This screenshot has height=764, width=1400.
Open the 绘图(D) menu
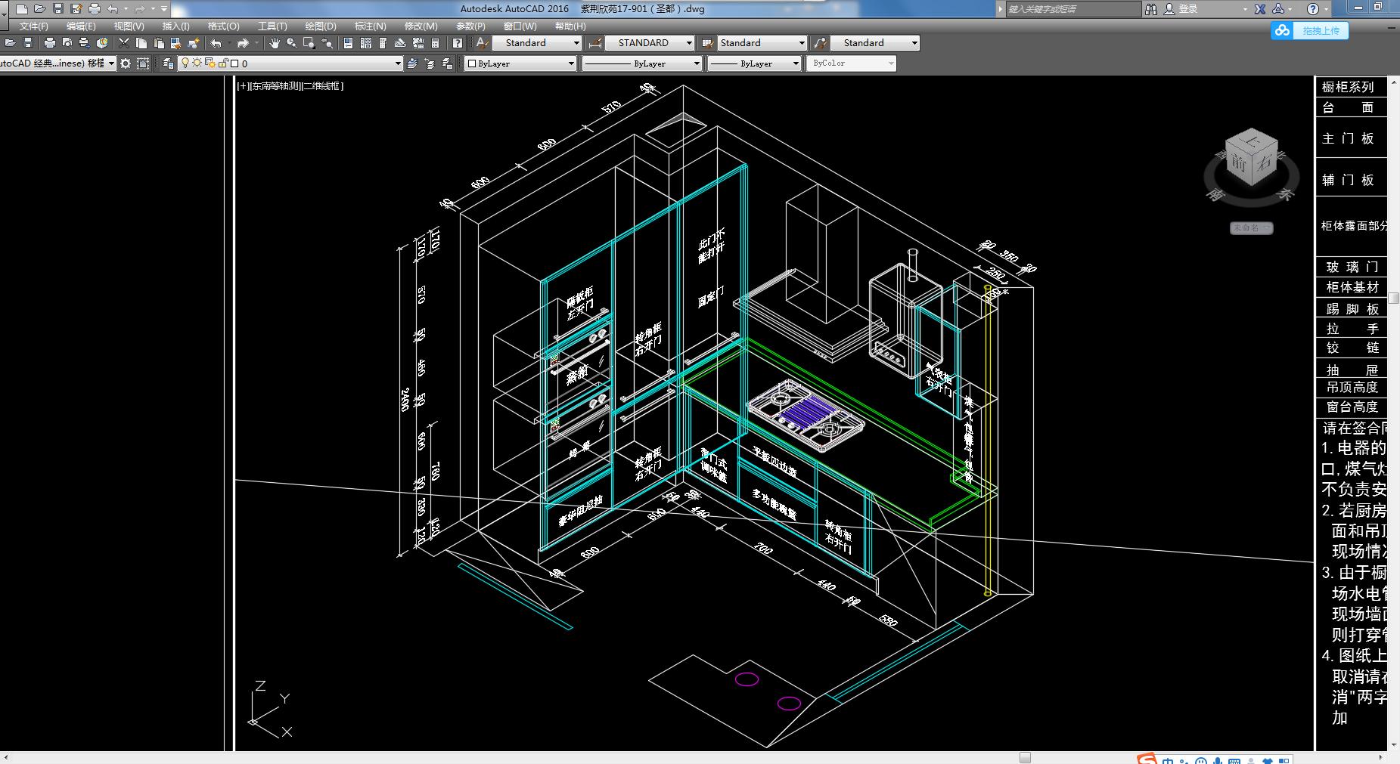[x=321, y=26]
